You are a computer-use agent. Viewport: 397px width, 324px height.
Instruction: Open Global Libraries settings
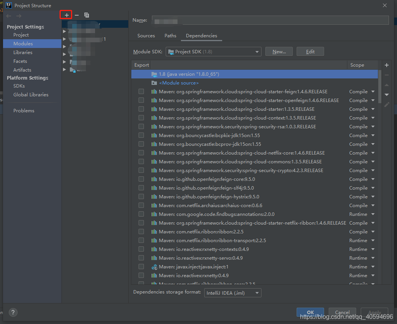tap(31, 95)
